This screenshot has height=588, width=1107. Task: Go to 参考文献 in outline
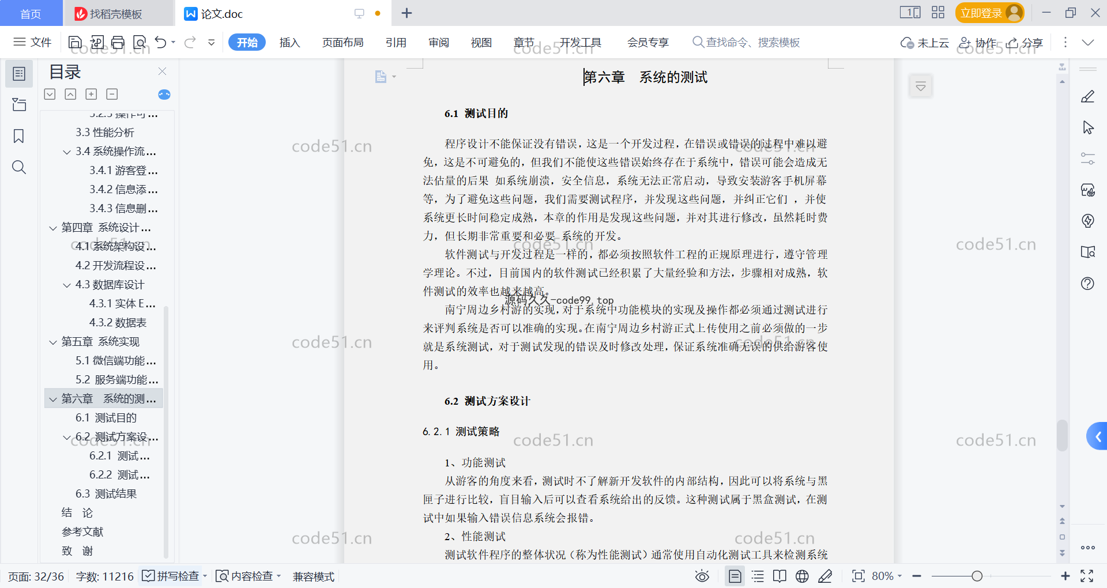pyautogui.click(x=82, y=532)
